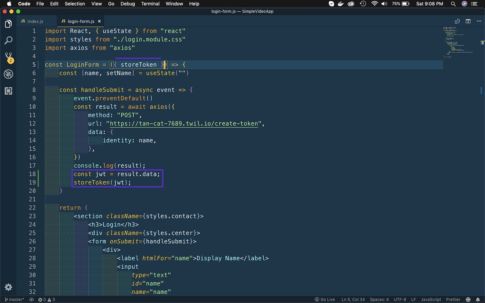This screenshot has height=303, width=485.
Task: Close the login-form.js tab
Action: pos(99,21)
